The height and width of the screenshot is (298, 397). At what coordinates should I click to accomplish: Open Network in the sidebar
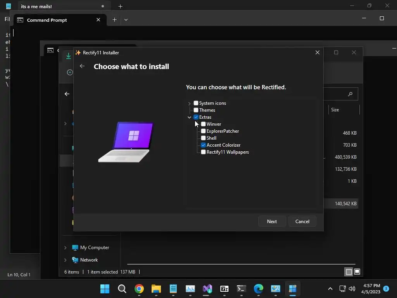[x=89, y=260]
